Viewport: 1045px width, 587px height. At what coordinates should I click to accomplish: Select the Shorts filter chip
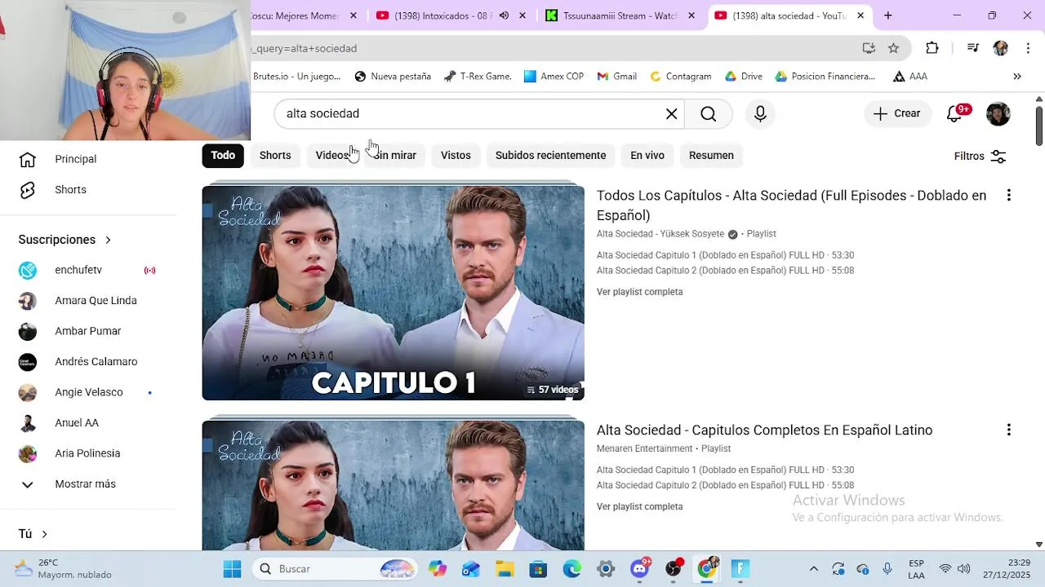pos(275,156)
